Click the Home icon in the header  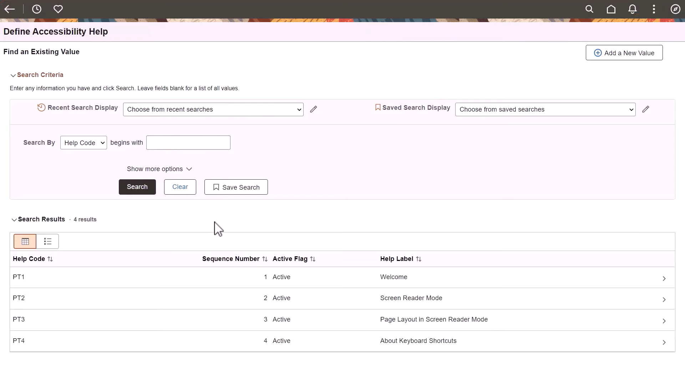[x=611, y=9]
